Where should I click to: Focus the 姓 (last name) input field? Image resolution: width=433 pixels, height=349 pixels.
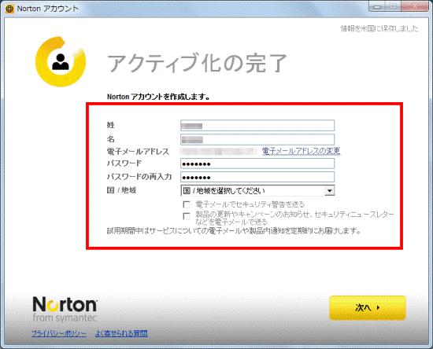tap(257, 126)
